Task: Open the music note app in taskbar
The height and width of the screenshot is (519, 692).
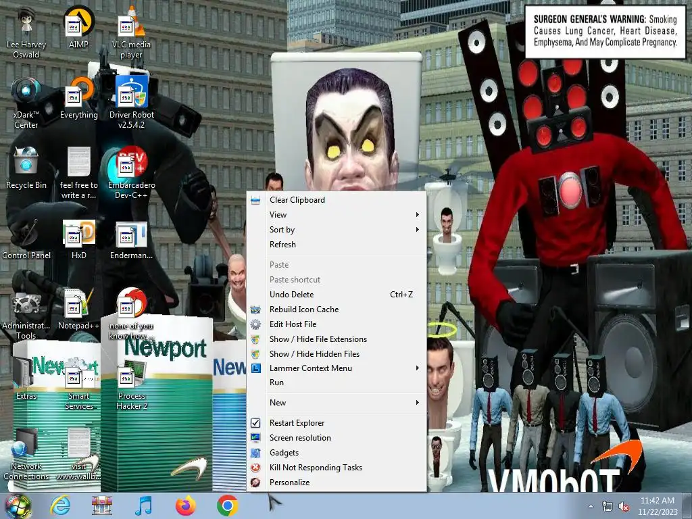Action: [x=143, y=505]
